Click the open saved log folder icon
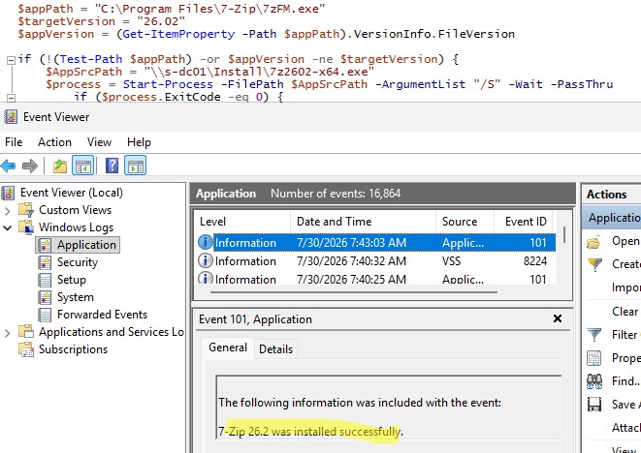 (x=593, y=242)
